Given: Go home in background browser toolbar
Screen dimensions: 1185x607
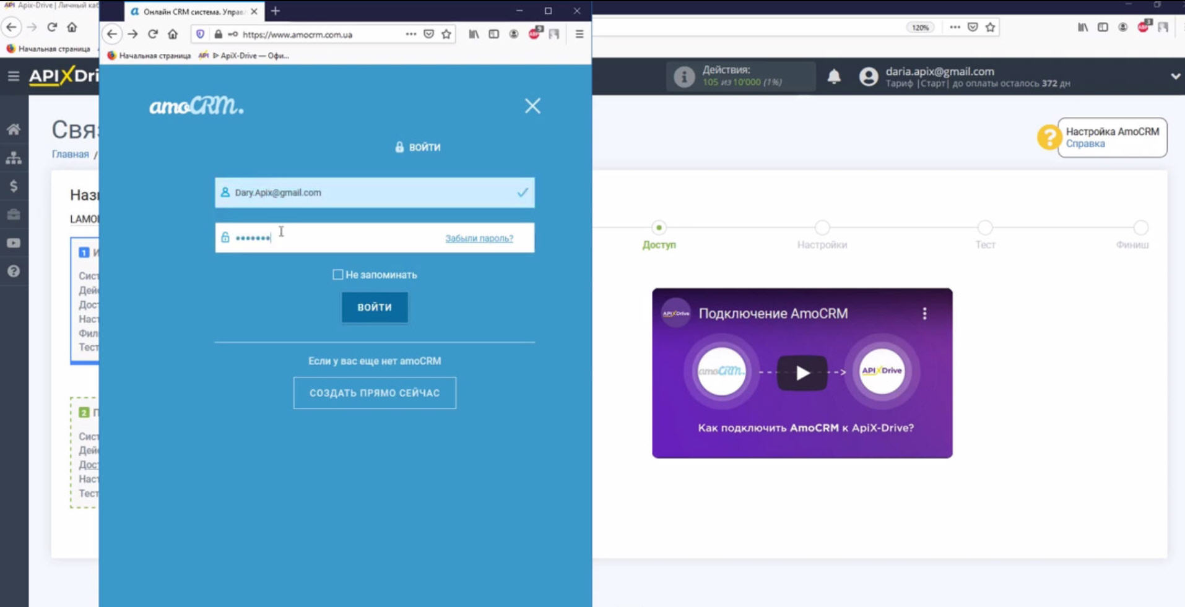Looking at the screenshot, I should (72, 27).
